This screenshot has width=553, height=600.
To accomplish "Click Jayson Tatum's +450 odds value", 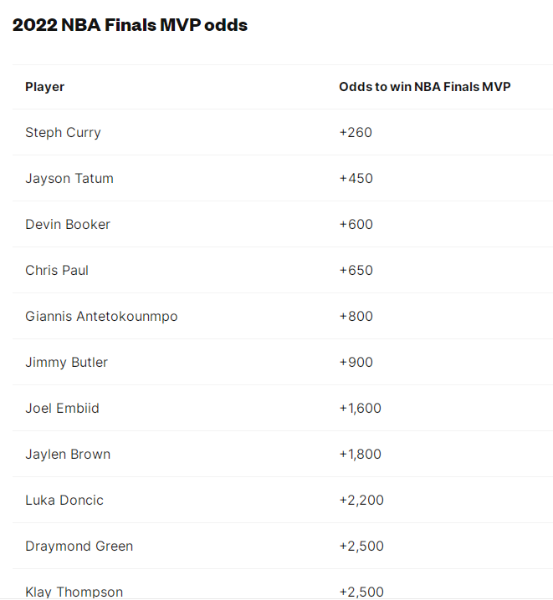I will point(356,178).
